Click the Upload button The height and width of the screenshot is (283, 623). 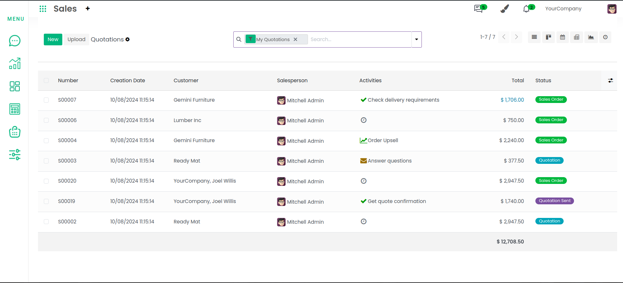tap(76, 40)
